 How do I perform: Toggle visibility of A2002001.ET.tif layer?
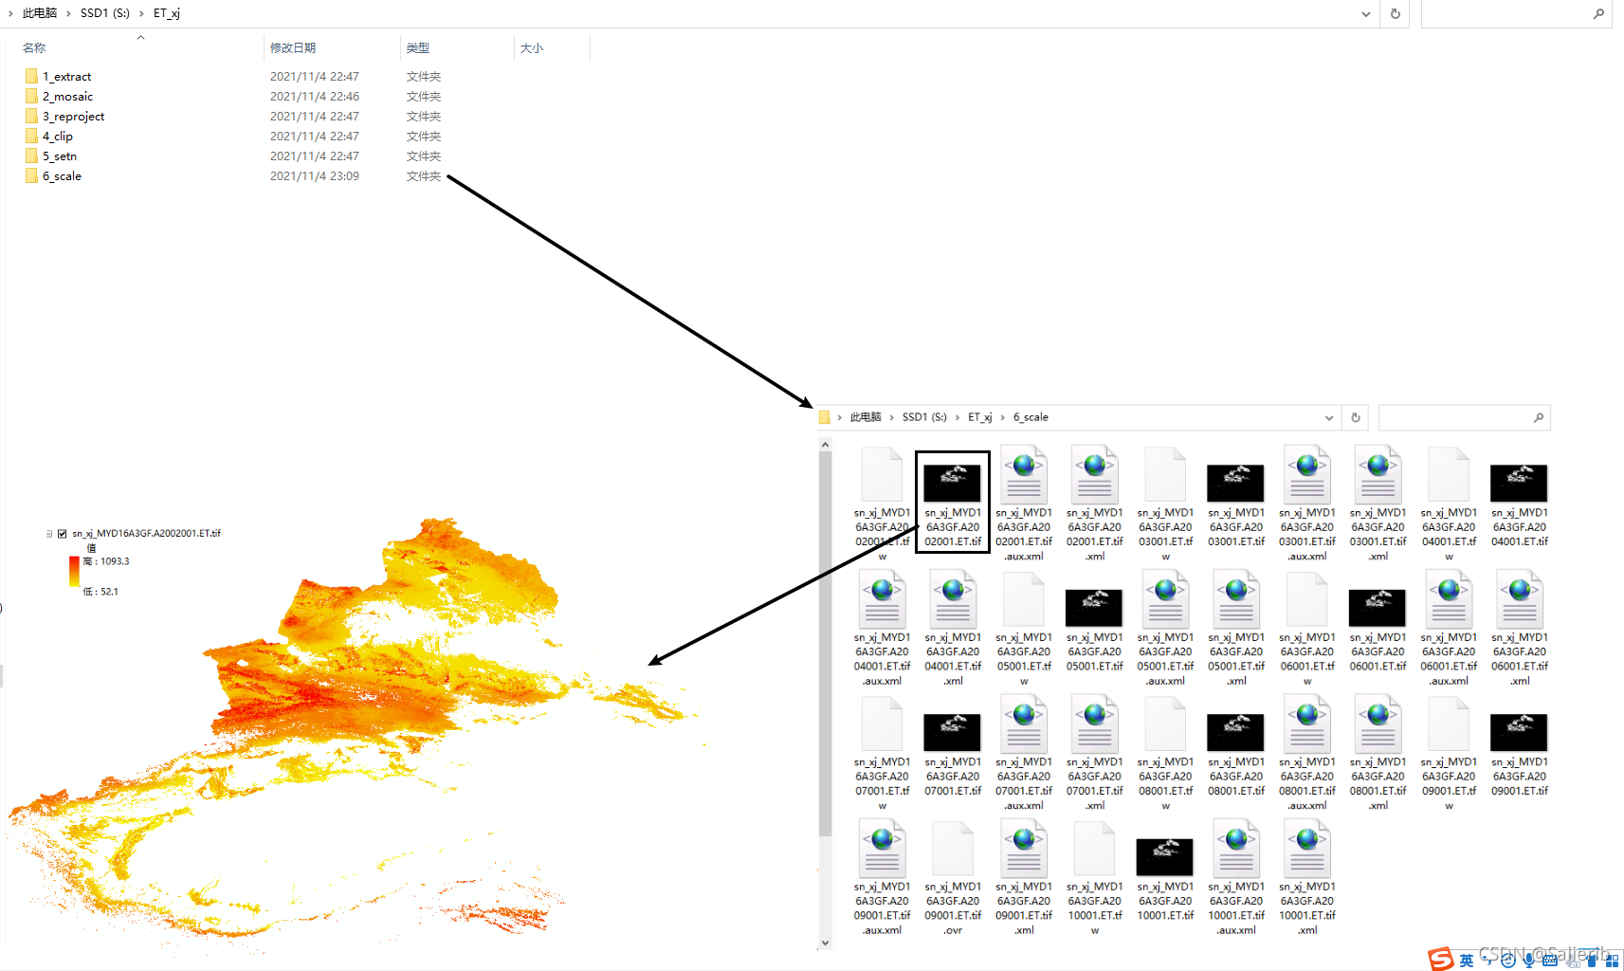pyautogui.click(x=63, y=534)
